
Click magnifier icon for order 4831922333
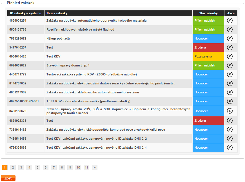(230, 121)
